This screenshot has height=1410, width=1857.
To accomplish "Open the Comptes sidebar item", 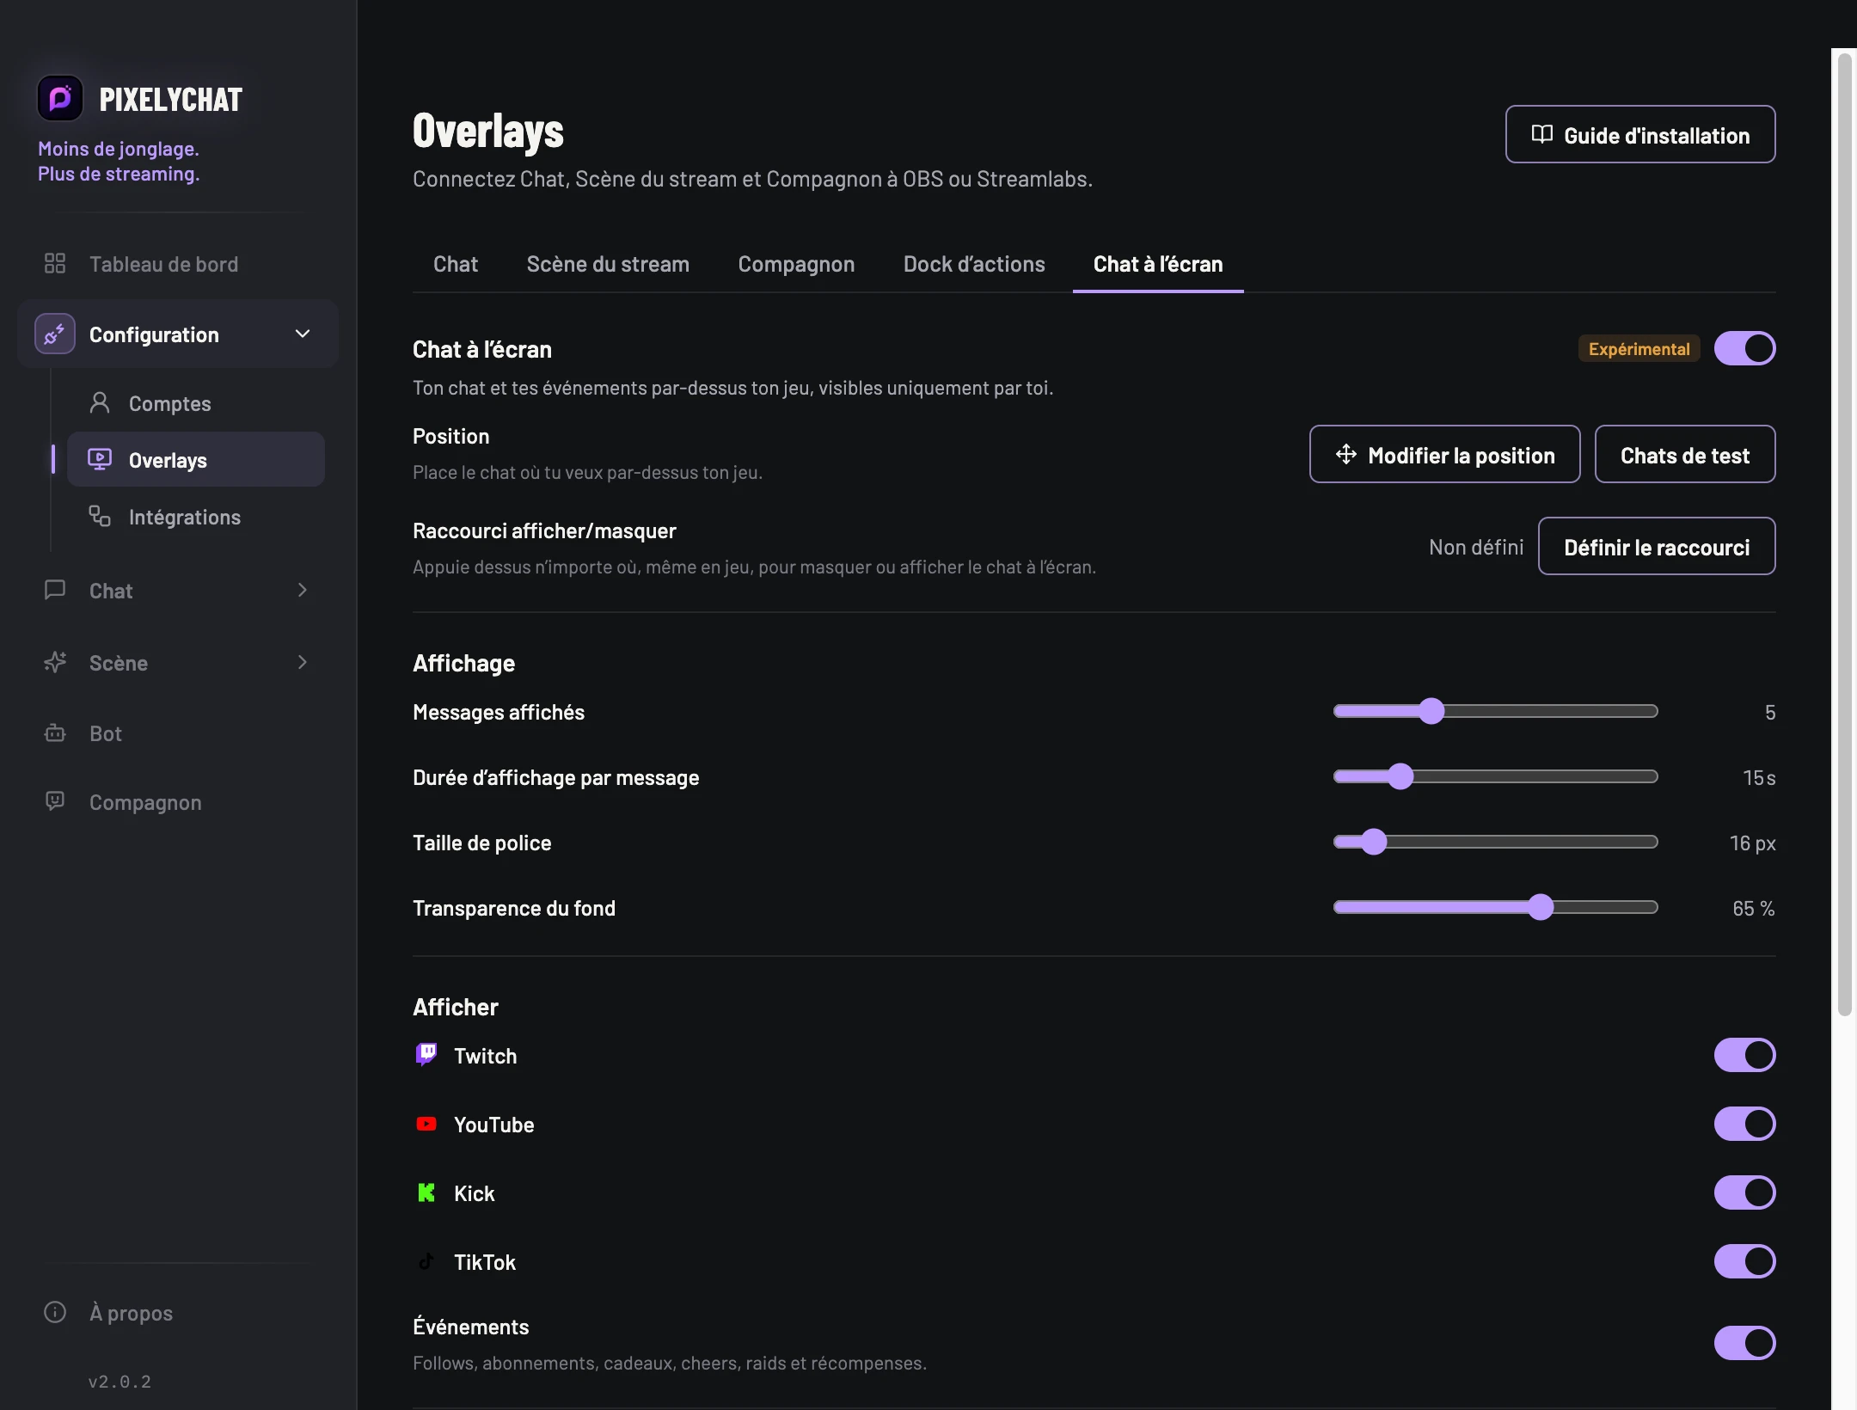I will [196, 402].
